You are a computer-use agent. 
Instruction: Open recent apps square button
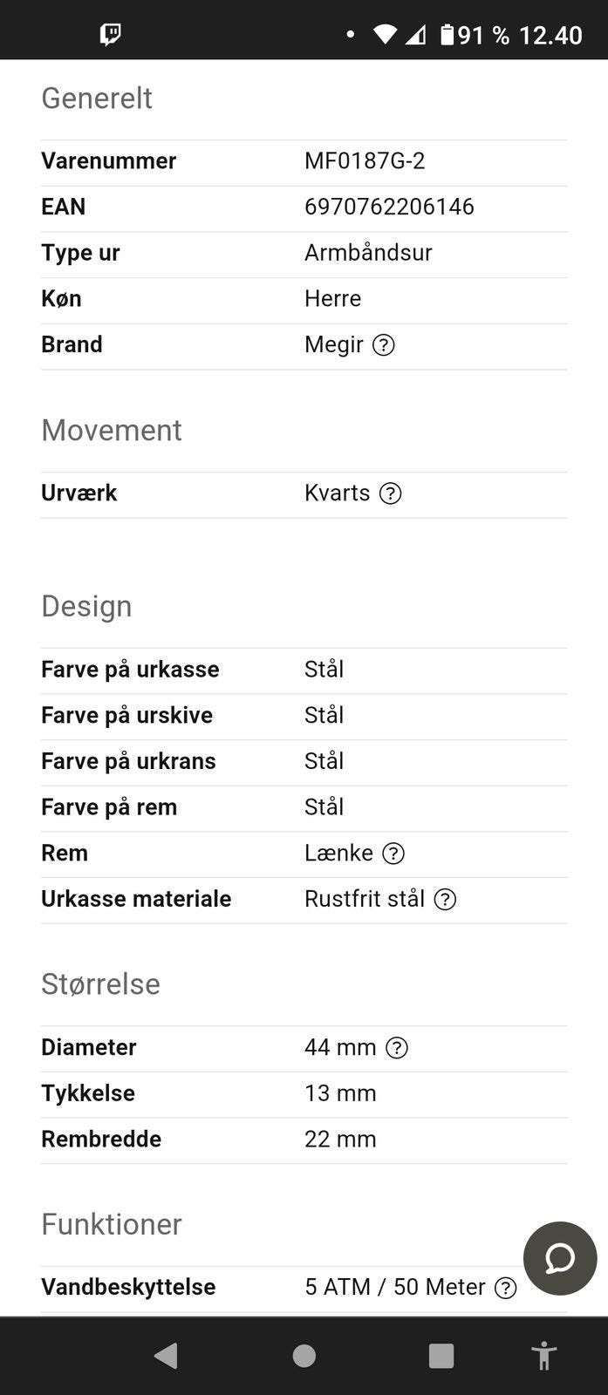click(x=441, y=1356)
